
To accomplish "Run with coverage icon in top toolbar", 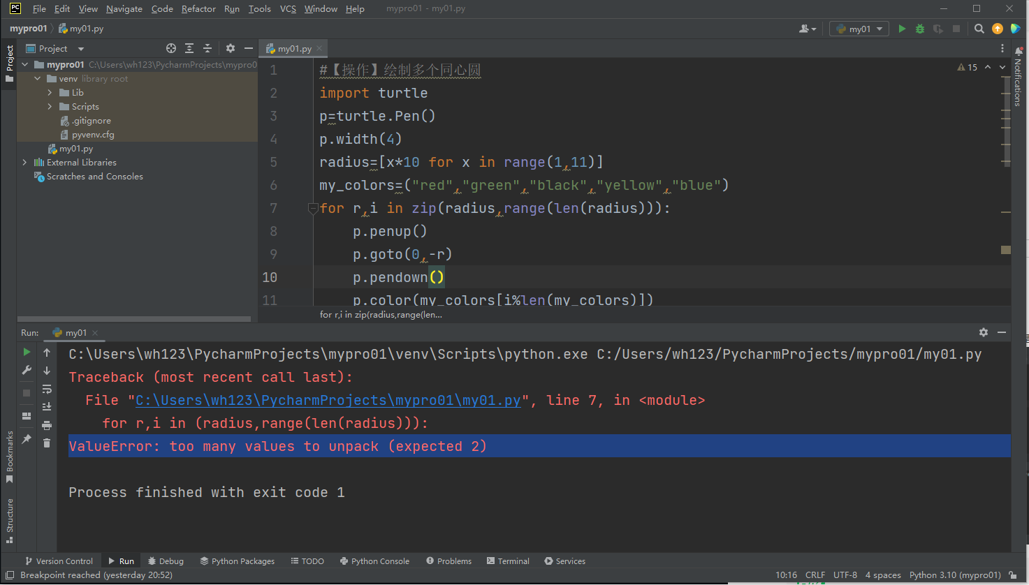I will click(938, 29).
